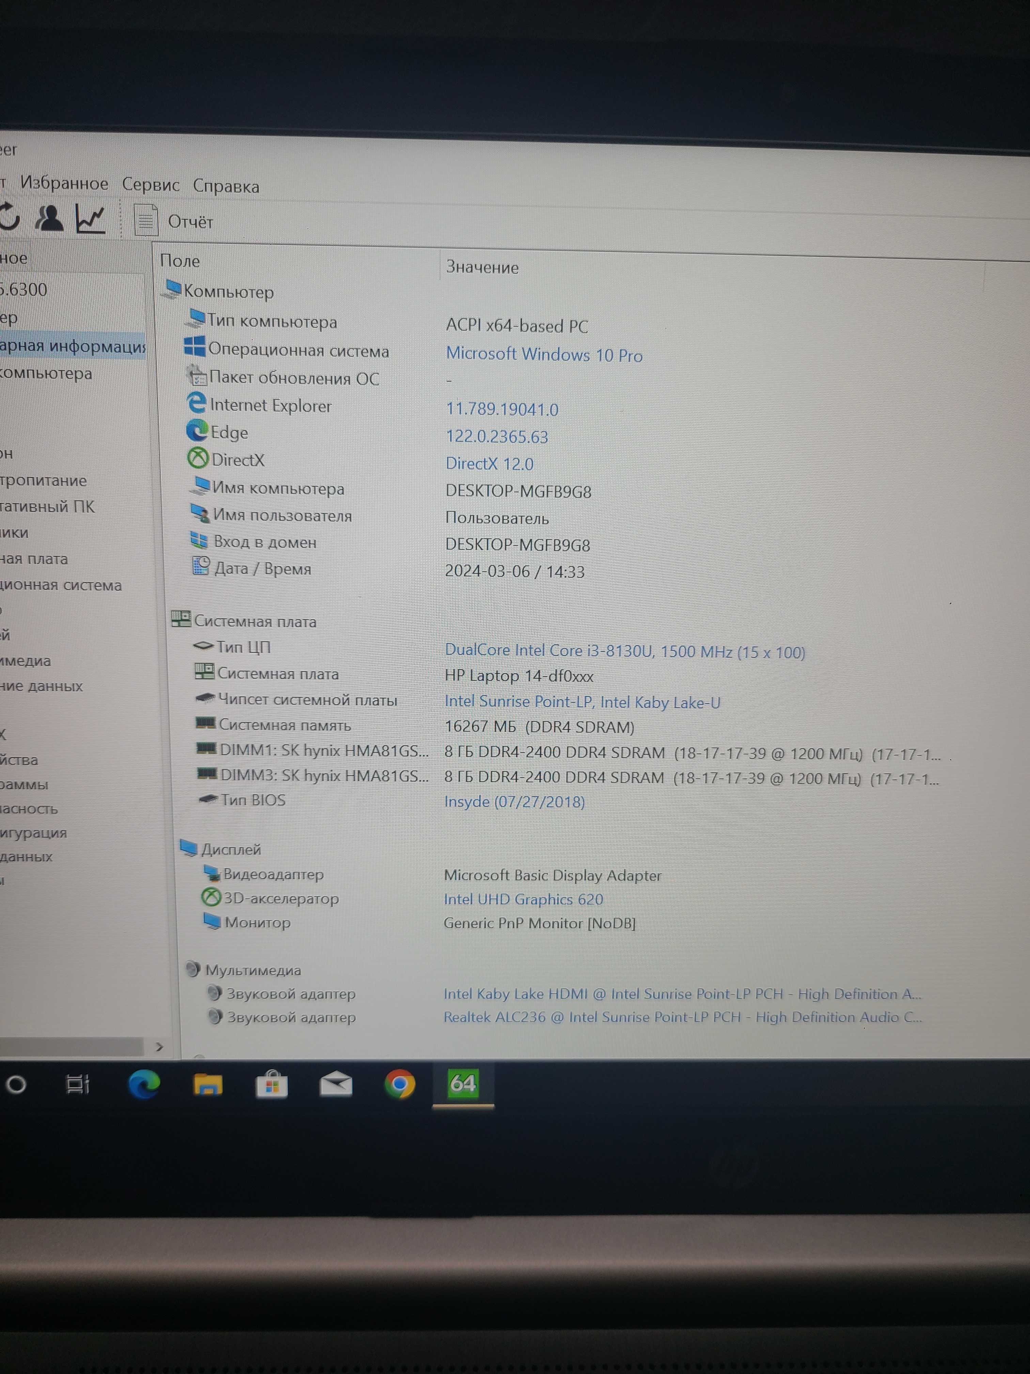Click the Отчёт report button
This screenshot has height=1374, width=1030.
(x=175, y=220)
